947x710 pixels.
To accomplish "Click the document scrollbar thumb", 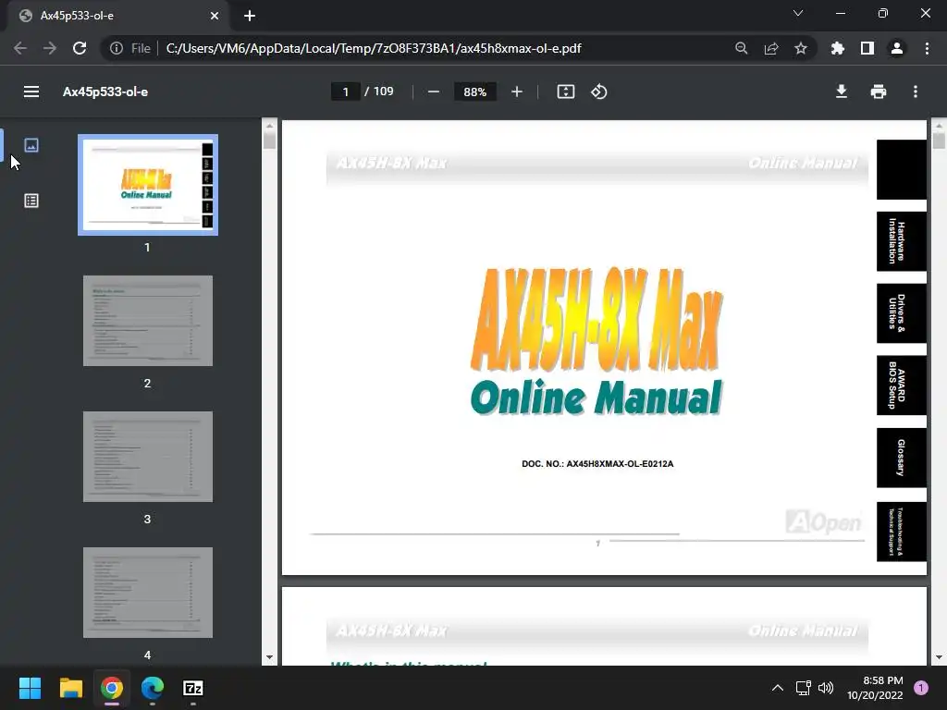I will click(939, 141).
